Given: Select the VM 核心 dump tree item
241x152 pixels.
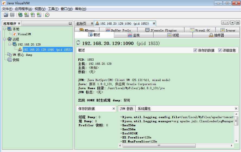Looking at the screenshot, I should tap(22, 55).
